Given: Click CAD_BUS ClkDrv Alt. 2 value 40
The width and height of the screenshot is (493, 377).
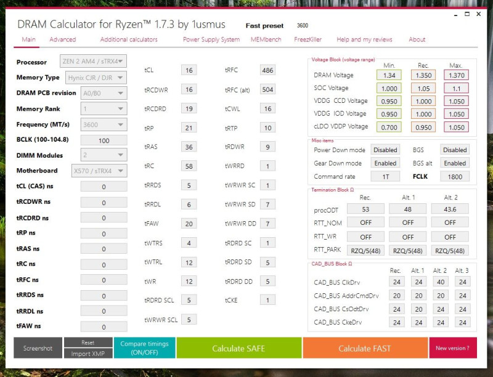Looking at the screenshot, I should [441, 282].
